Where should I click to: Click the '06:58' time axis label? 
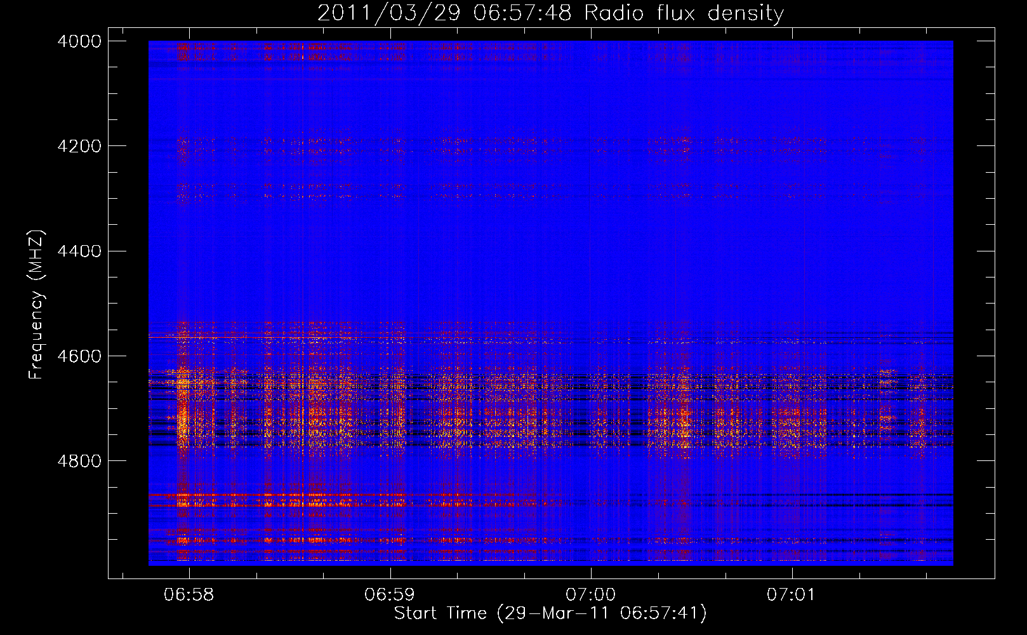(x=189, y=595)
